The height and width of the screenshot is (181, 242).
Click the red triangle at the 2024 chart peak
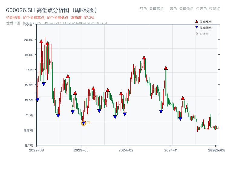point(144,57)
